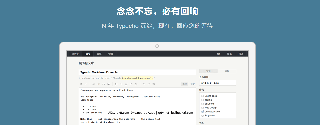320x125 pixels.
Task: Insert a hyperlink from the editor toolbar
Action: coord(94,84)
